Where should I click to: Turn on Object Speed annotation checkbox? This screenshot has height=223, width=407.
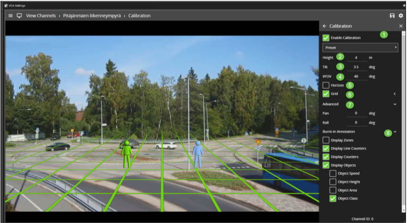point(334,173)
